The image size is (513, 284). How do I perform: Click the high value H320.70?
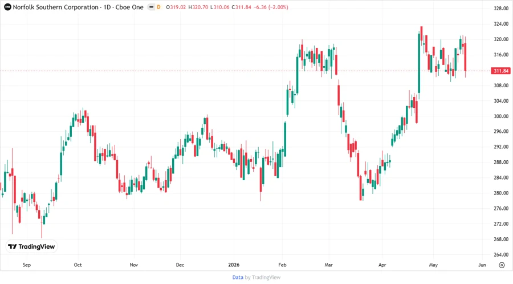point(198,7)
